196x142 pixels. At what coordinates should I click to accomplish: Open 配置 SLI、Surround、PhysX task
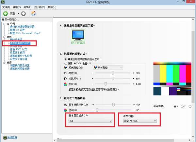[25, 33]
